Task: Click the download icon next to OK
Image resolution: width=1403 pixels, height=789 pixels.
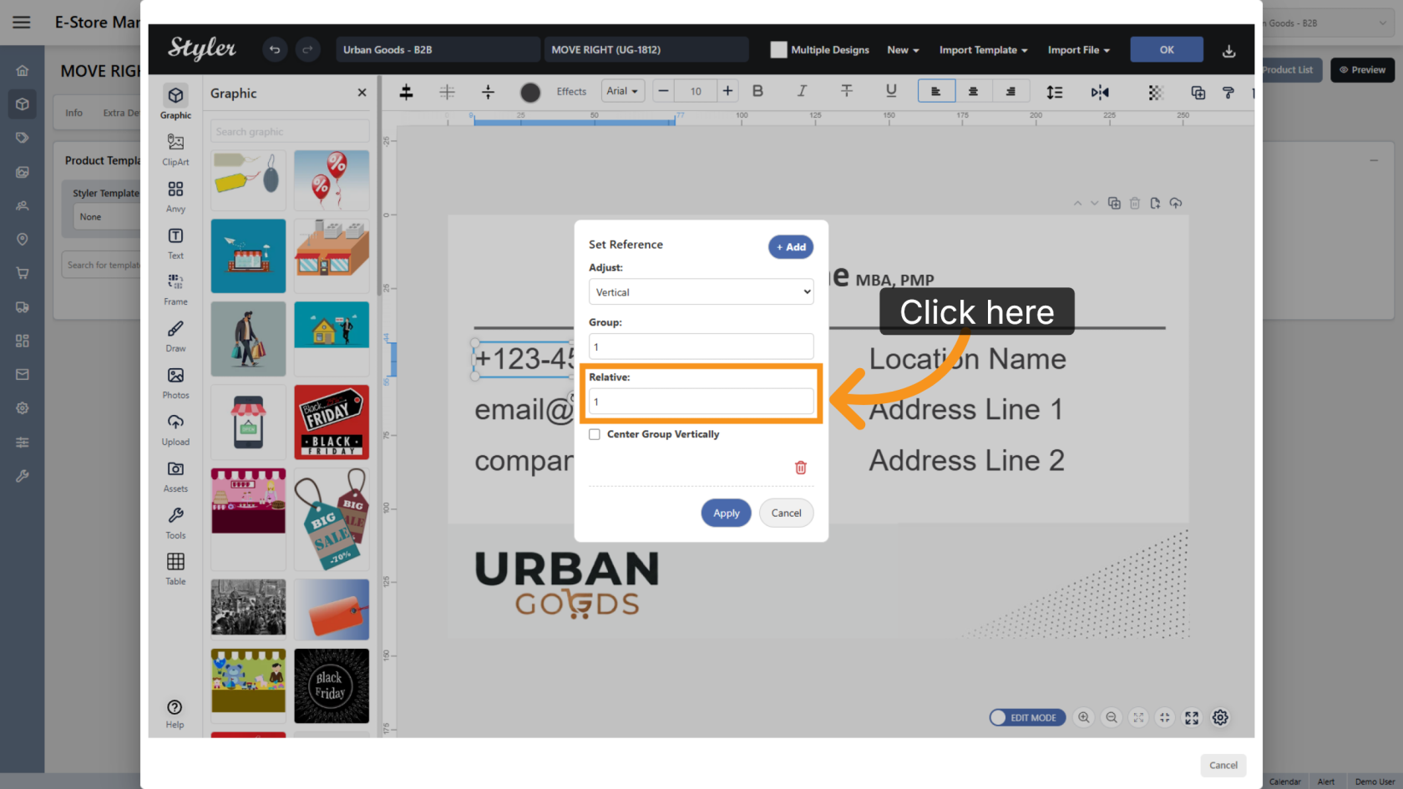Action: click(x=1228, y=51)
